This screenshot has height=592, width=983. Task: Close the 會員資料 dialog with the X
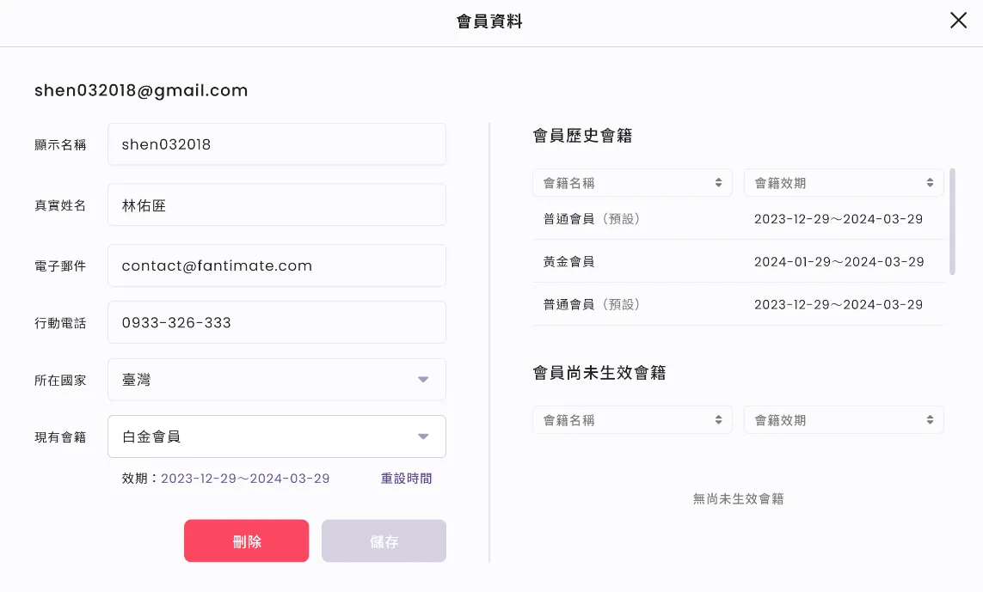click(x=958, y=20)
